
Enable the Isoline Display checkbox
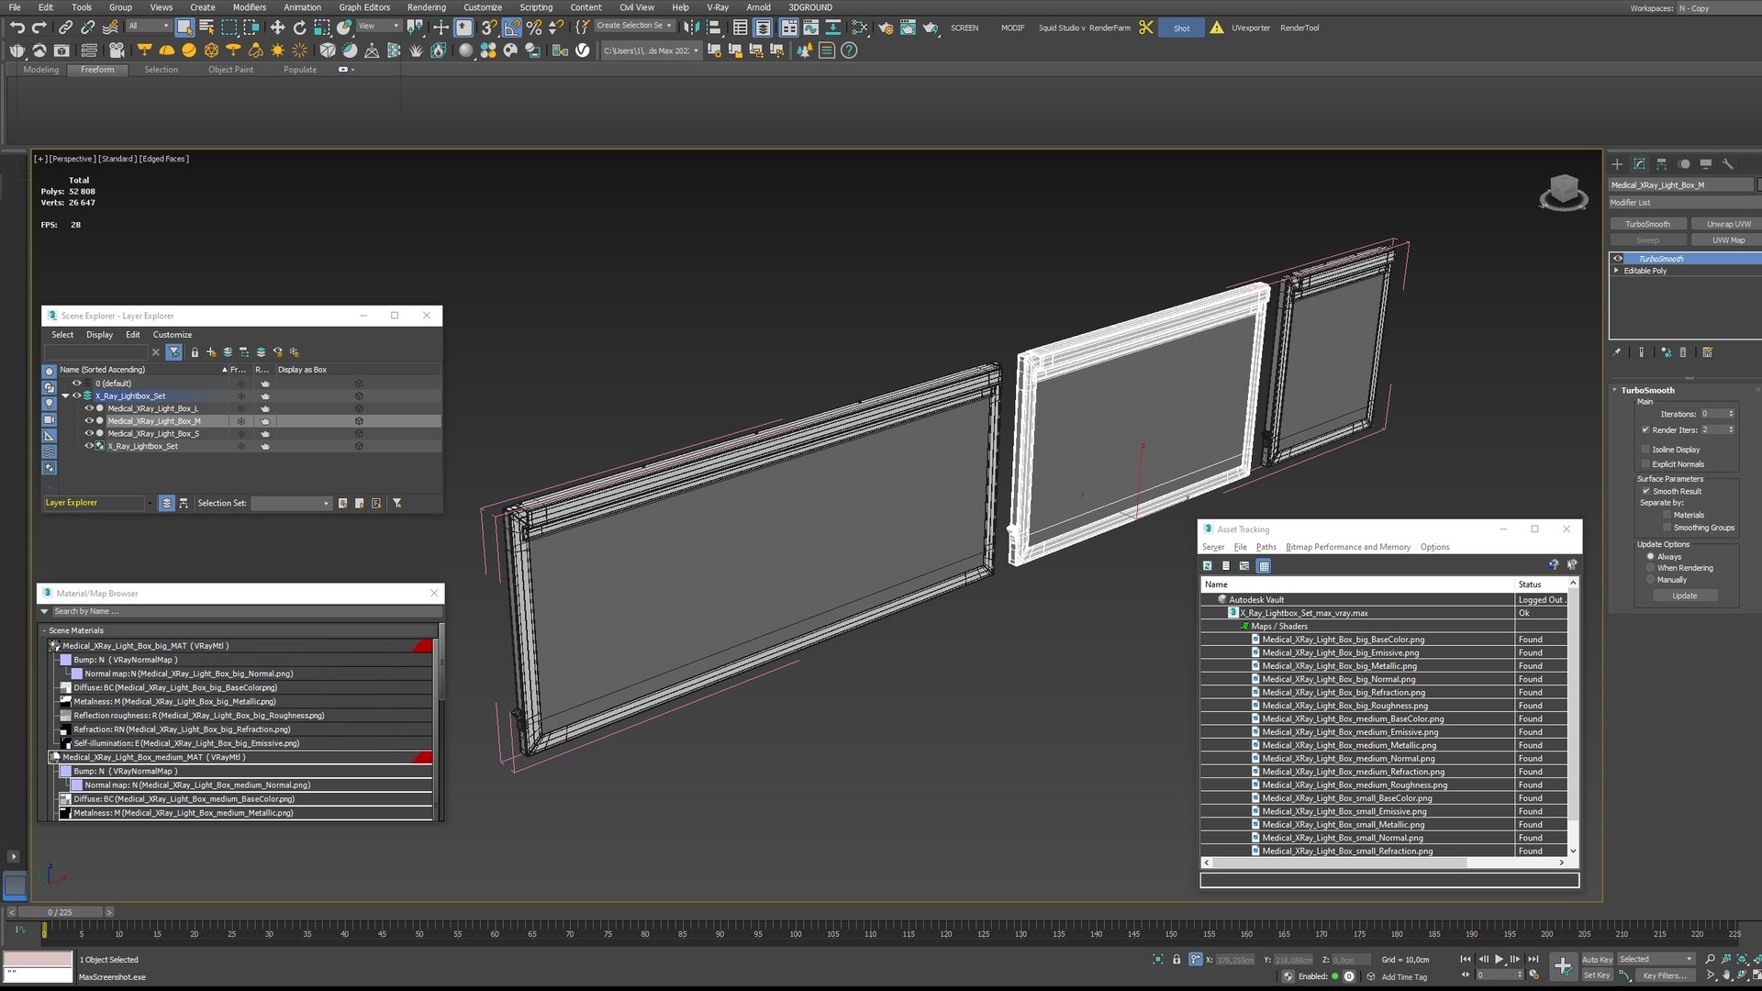(x=1645, y=450)
